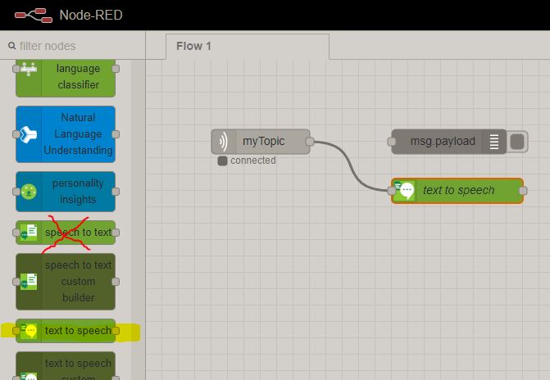Screen dimensions: 550x380
Task: Switch to the Flow 1 tab
Action: click(194, 46)
